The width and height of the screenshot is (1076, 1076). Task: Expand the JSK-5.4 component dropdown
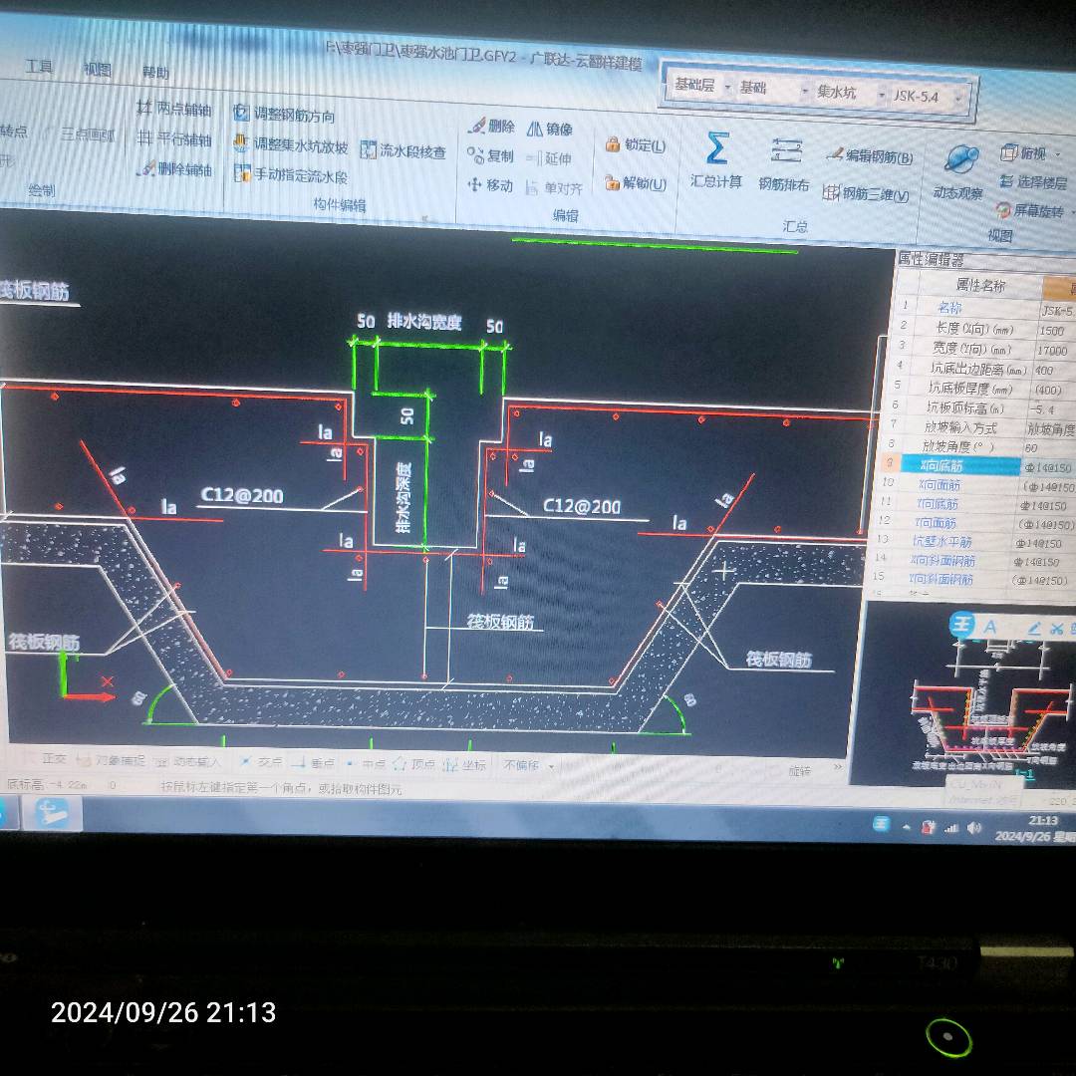coord(927,96)
